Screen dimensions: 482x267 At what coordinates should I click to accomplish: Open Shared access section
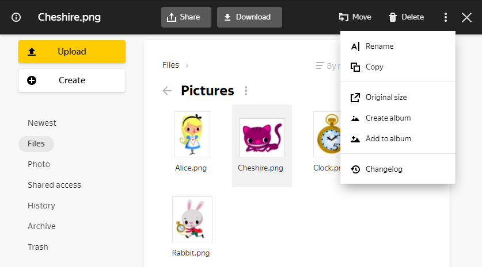click(x=54, y=185)
